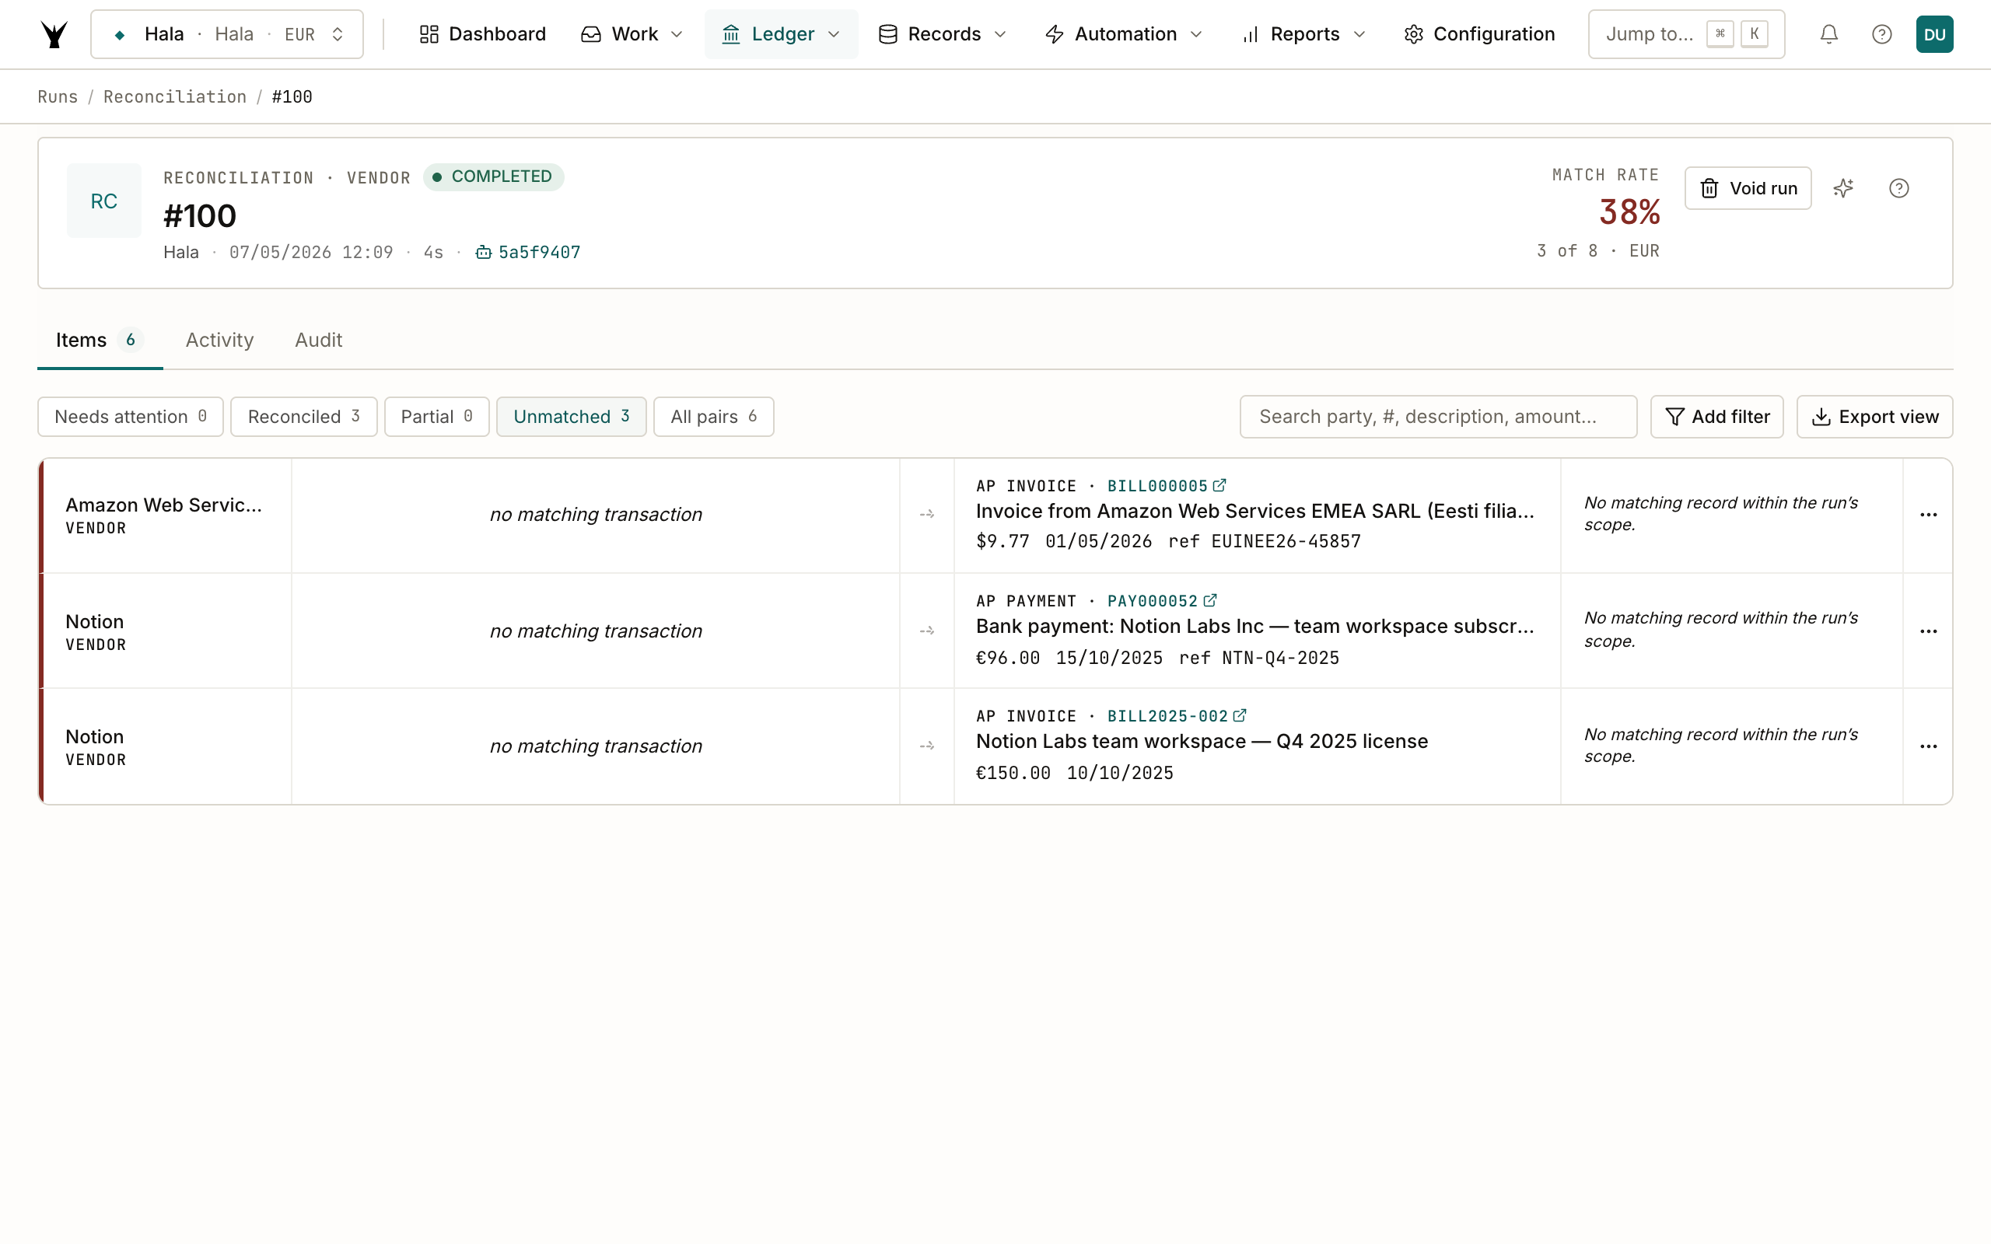Open more options for BILL2025-002 row

1929,746
